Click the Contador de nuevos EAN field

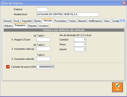[45, 67]
